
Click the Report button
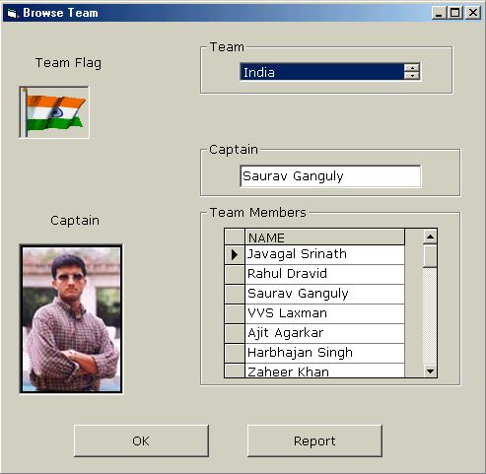(x=314, y=440)
